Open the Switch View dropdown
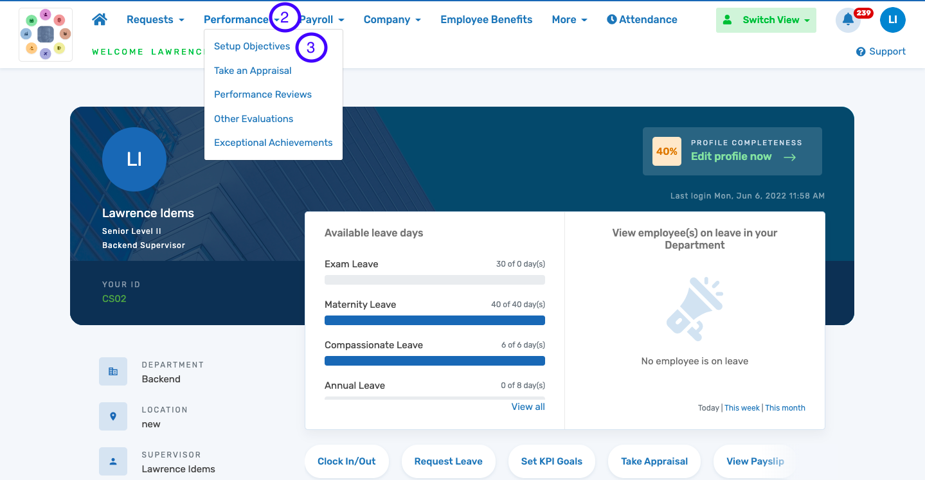The height and width of the screenshot is (480, 925). (766, 20)
